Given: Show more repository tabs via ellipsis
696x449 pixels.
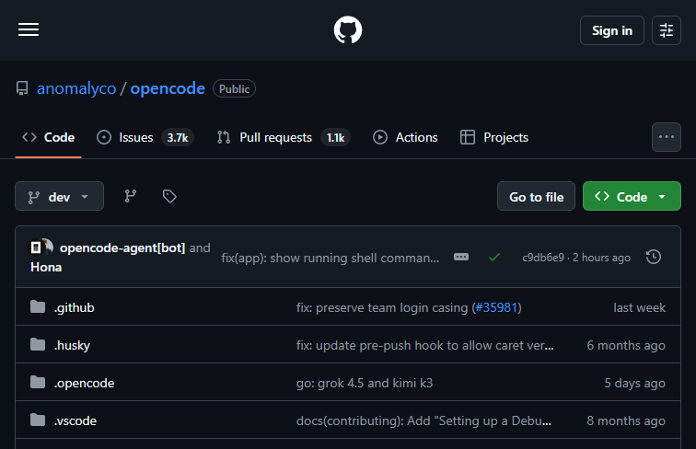Looking at the screenshot, I should tap(667, 137).
